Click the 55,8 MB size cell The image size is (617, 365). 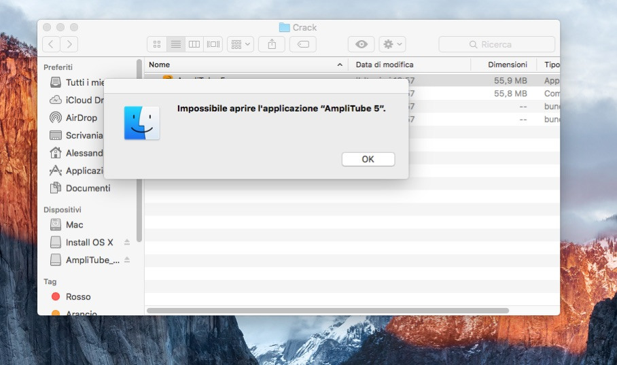(x=510, y=94)
